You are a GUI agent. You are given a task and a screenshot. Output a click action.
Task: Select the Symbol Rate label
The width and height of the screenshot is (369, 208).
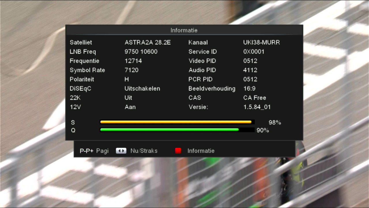pos(87,70)
